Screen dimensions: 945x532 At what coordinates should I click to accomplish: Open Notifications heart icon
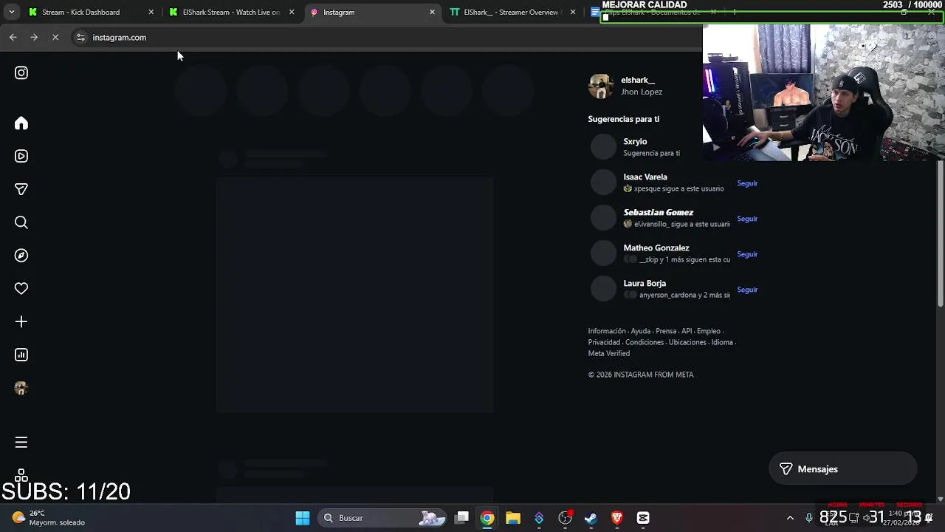pos(21,288)
